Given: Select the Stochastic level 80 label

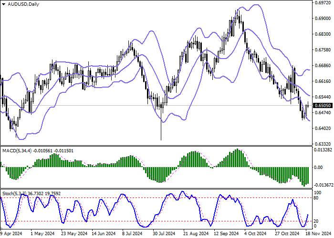Looking at the screenshot, I should (x=316, y=198).
